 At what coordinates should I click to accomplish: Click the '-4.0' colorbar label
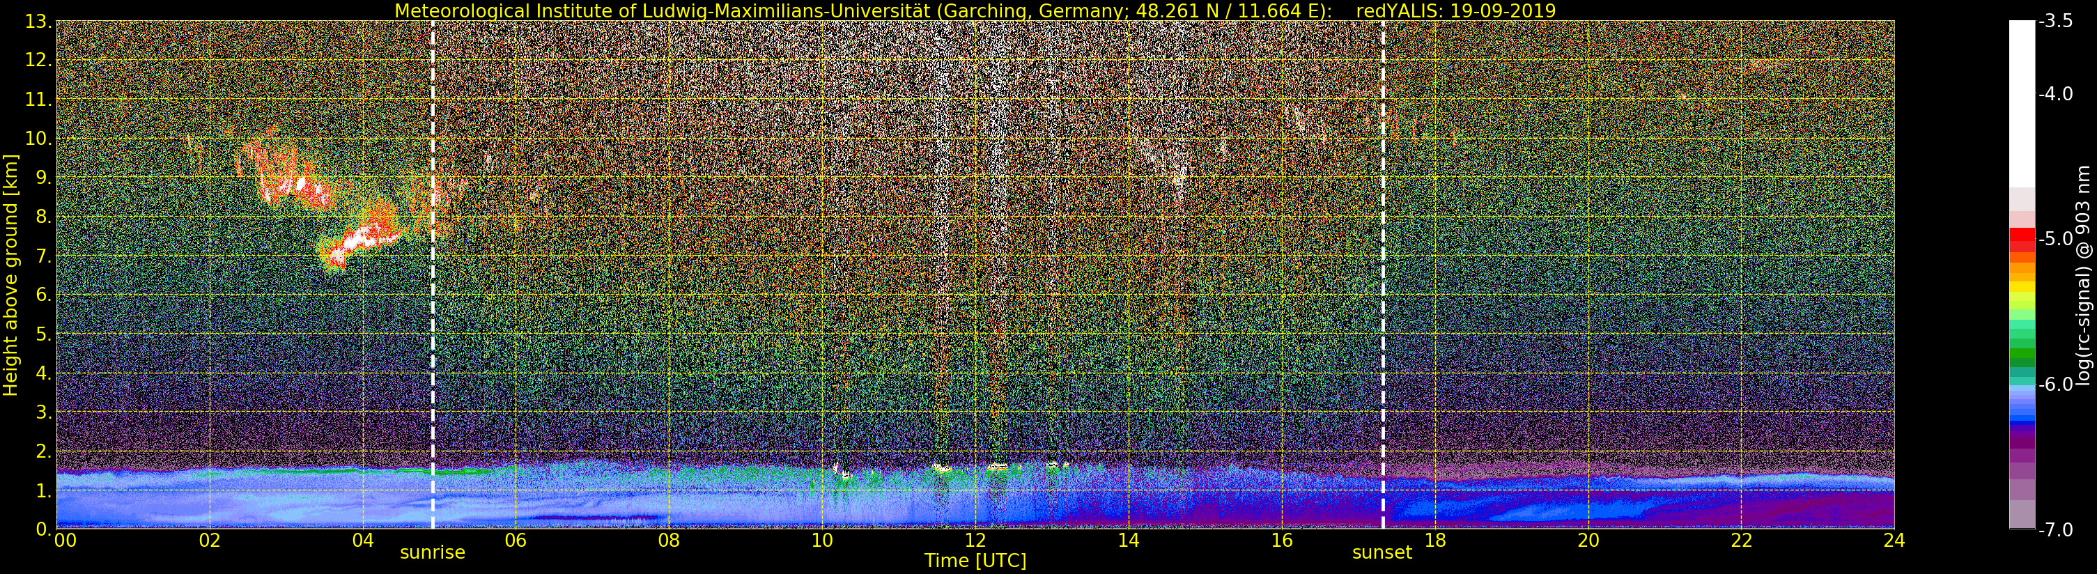(2057, 95)
